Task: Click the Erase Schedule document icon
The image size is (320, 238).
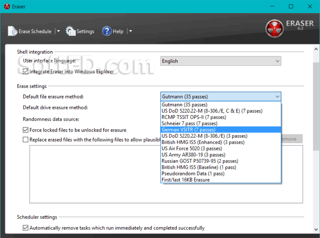Action: click(x=12, y=31)
